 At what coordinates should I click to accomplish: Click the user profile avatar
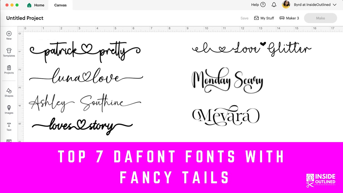coord(286,5)
